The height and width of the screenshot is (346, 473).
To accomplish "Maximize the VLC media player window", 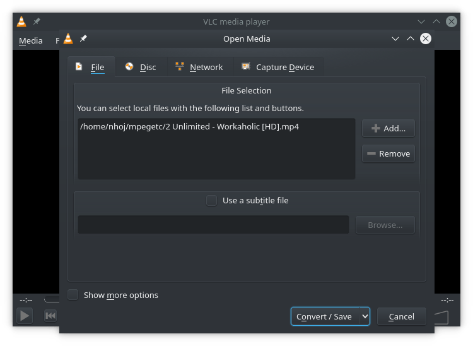I will 436,21.
